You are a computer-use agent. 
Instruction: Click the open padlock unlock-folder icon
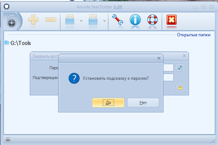94,20
